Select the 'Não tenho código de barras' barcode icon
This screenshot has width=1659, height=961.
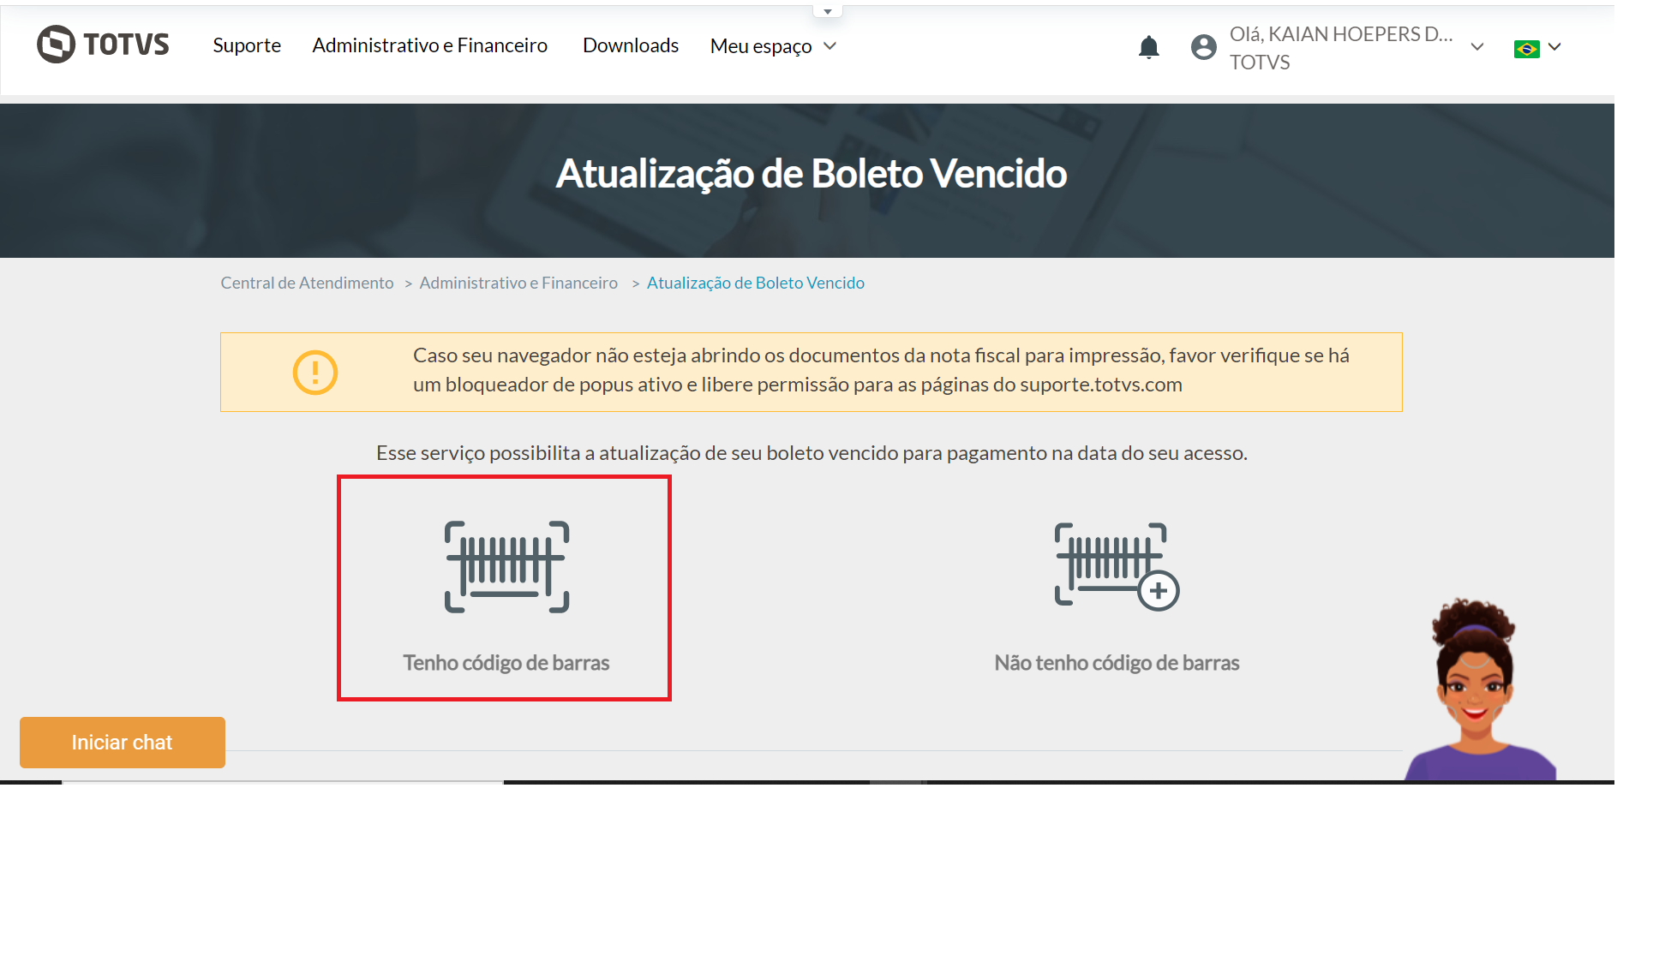point(1115,564)
